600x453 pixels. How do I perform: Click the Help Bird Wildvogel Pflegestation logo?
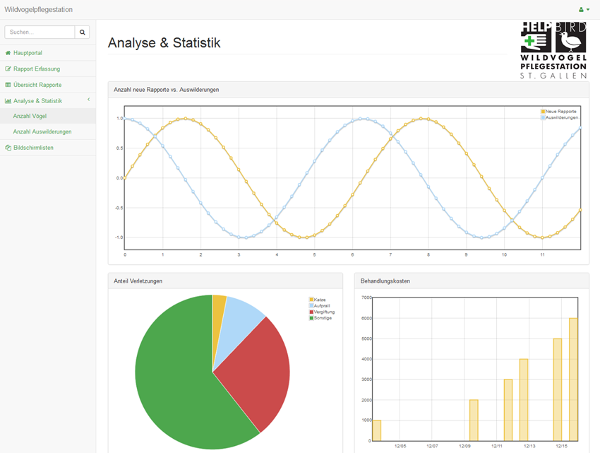tap(553, 49)
